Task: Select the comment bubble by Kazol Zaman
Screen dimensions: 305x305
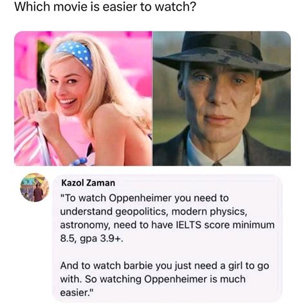Action: [167, 238]
